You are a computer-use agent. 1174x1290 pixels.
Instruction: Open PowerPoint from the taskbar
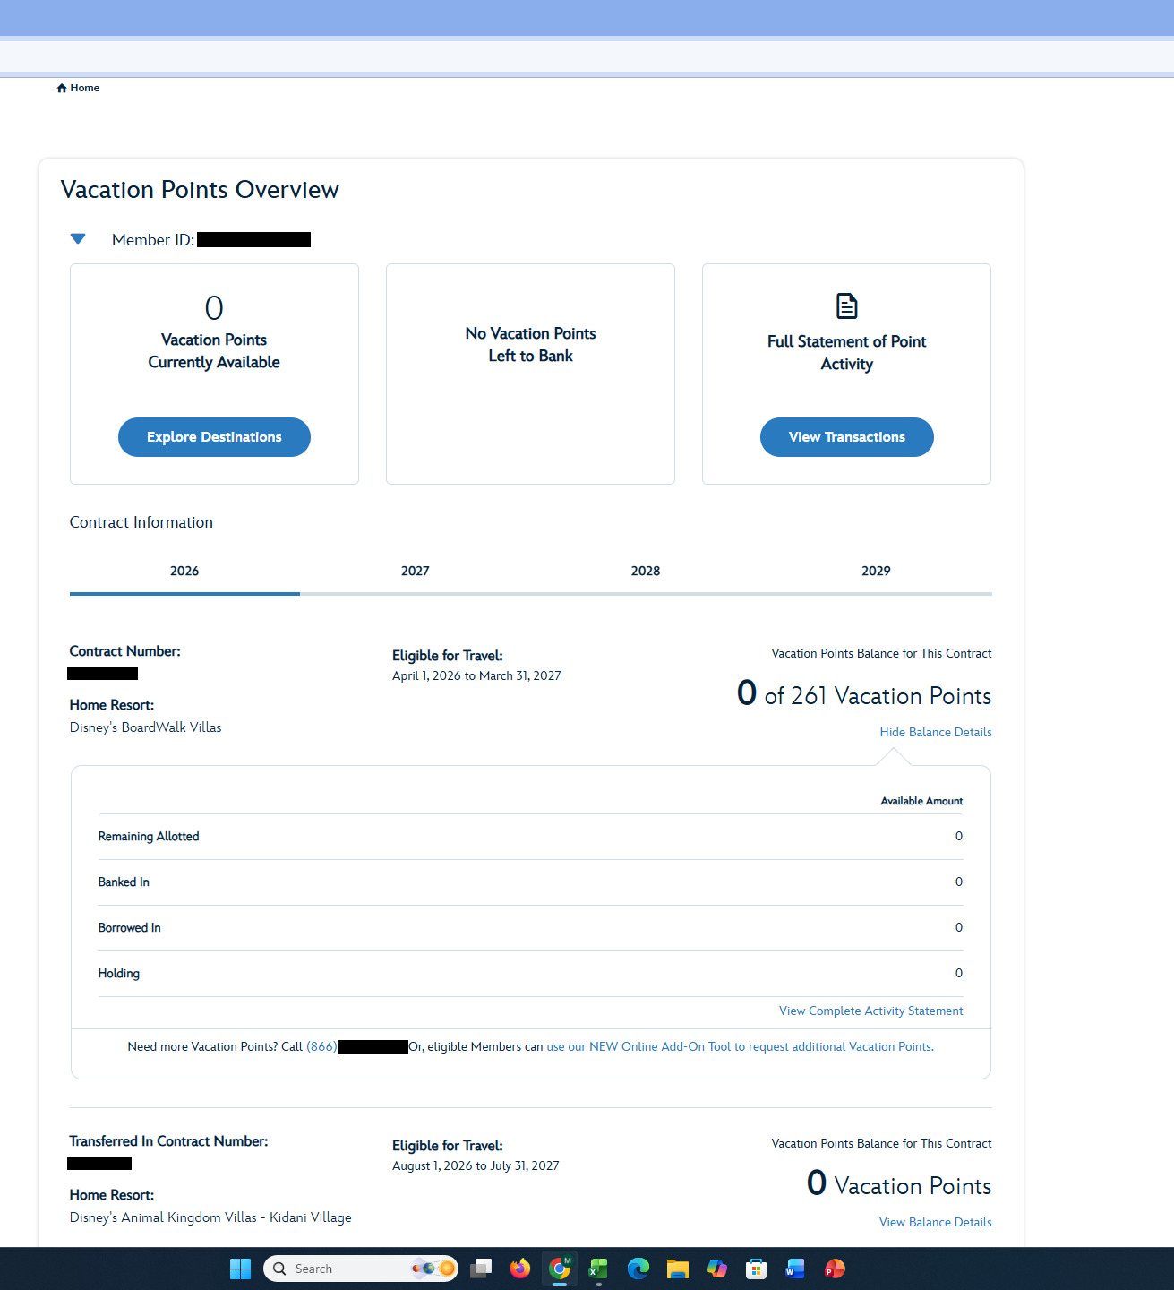[x=835, y=1268]
